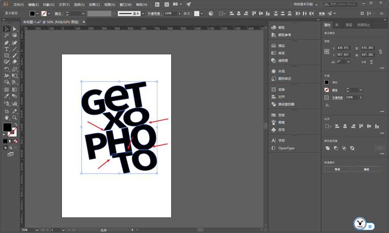Switch to the 图层 tab
The height and width of the screenshot is (233, 389).
(349, 25)
